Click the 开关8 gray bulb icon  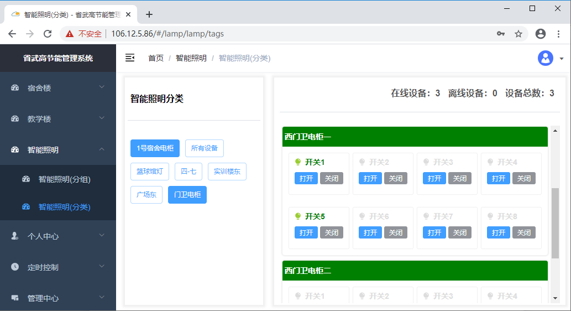pyautogui.click(x=490, y=216)
